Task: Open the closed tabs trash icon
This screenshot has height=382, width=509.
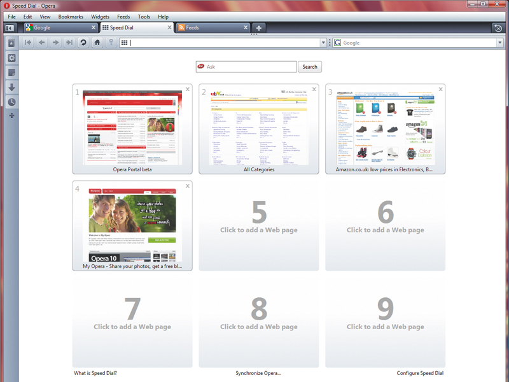Action: [x=498, y=28]
